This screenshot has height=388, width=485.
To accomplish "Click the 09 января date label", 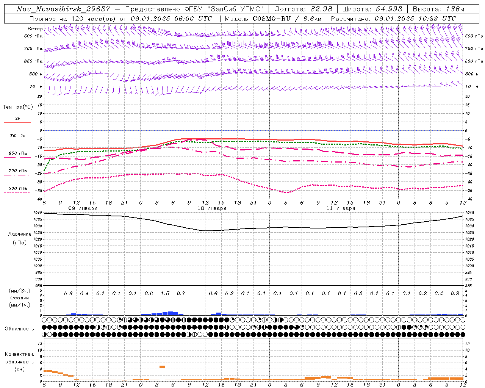I will click(x=83, y=208).
